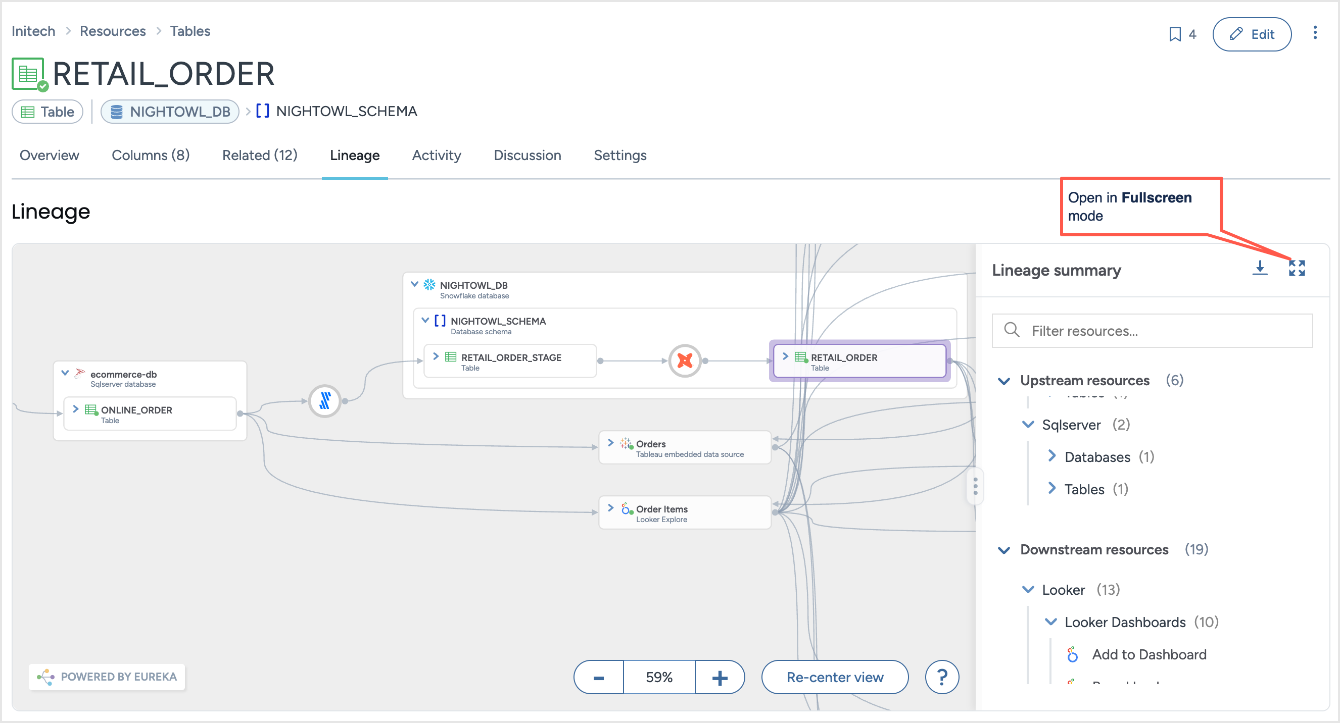Viewport: 1340px width, 723px height.
Task: Click the Powered by Eureka badge
Action: pos(107,676)
